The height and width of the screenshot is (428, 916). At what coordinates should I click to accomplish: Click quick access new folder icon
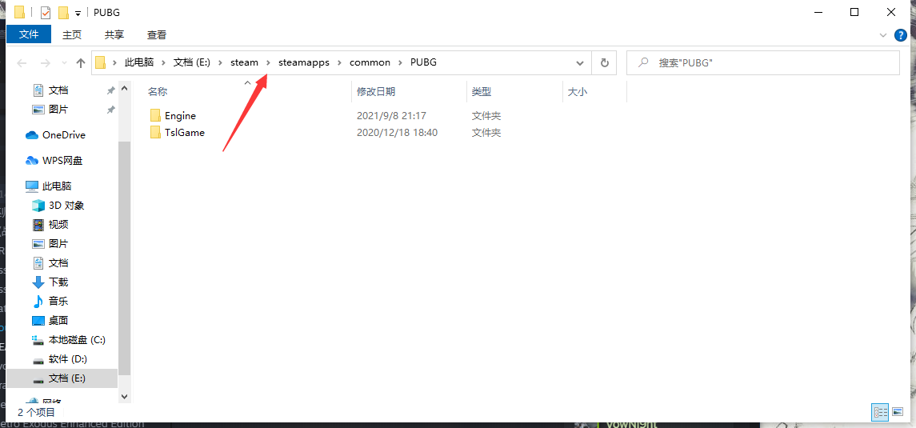pos(64,12)
